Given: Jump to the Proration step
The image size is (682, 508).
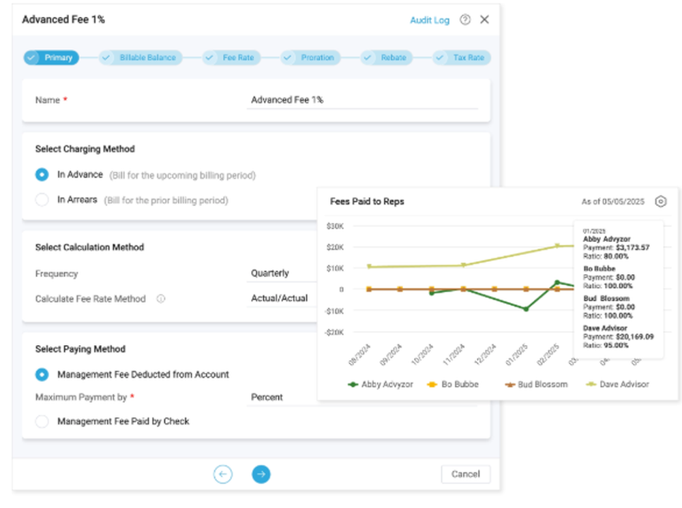Looking at the screenshot, I should pyautogui.click(x=310, y=58).
